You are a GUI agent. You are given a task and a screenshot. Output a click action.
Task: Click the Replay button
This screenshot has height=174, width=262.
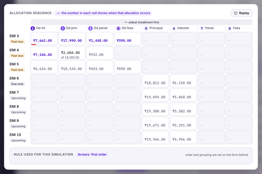(241, 13)
